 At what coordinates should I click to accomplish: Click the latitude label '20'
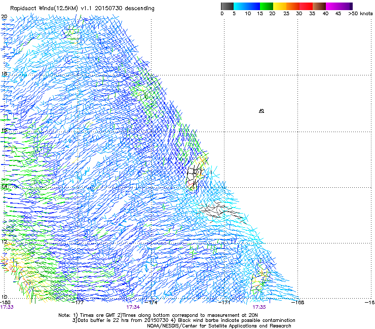point(4,17)
